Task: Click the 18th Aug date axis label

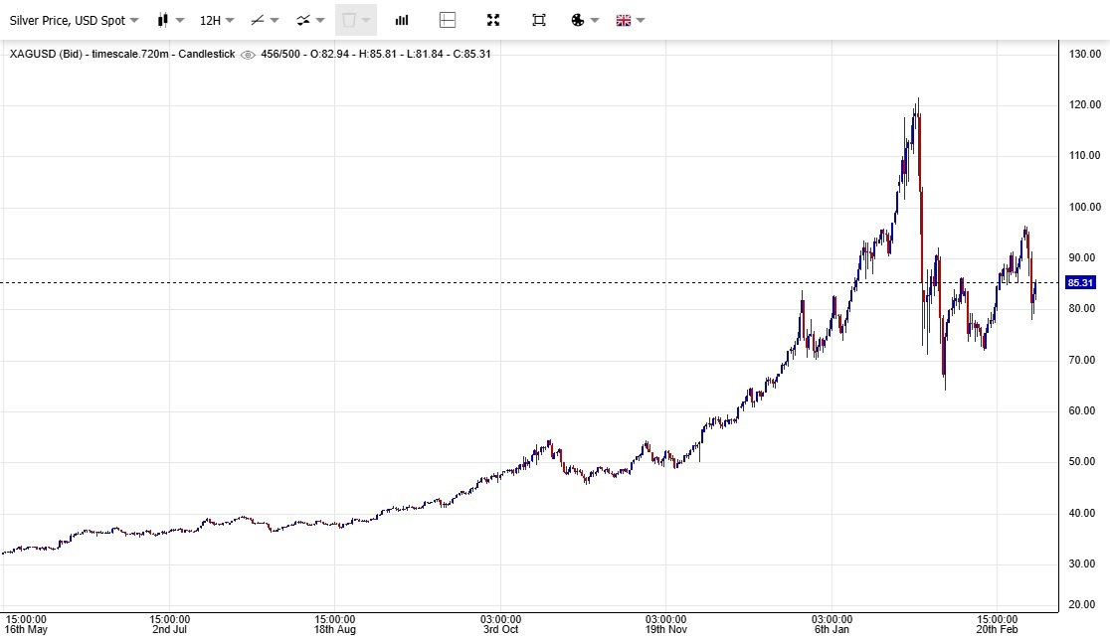Action: [x=335, y=629]
